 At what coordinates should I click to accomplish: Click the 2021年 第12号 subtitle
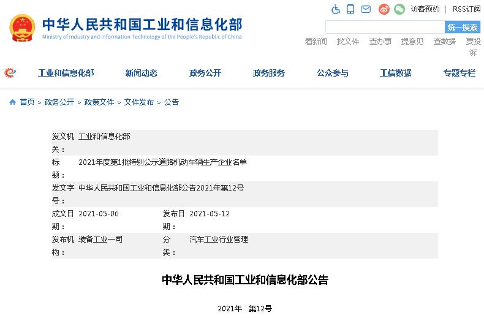pos(245,308)
